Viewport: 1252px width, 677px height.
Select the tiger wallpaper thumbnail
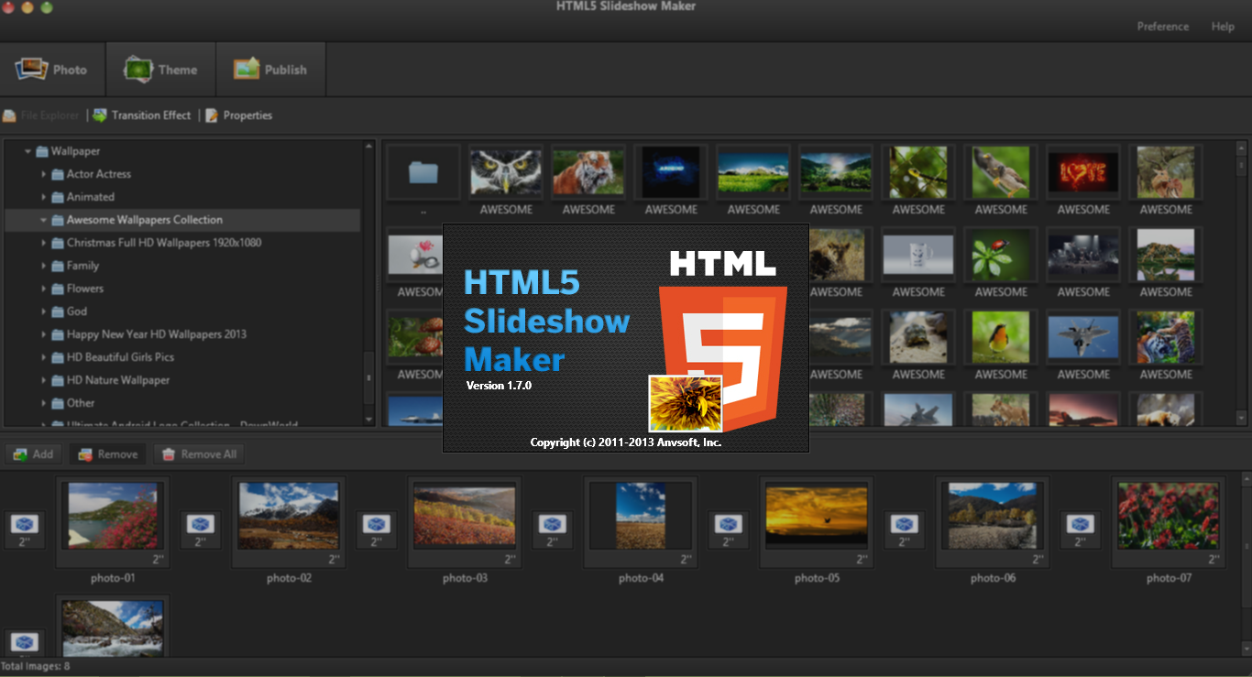[588, 172]
